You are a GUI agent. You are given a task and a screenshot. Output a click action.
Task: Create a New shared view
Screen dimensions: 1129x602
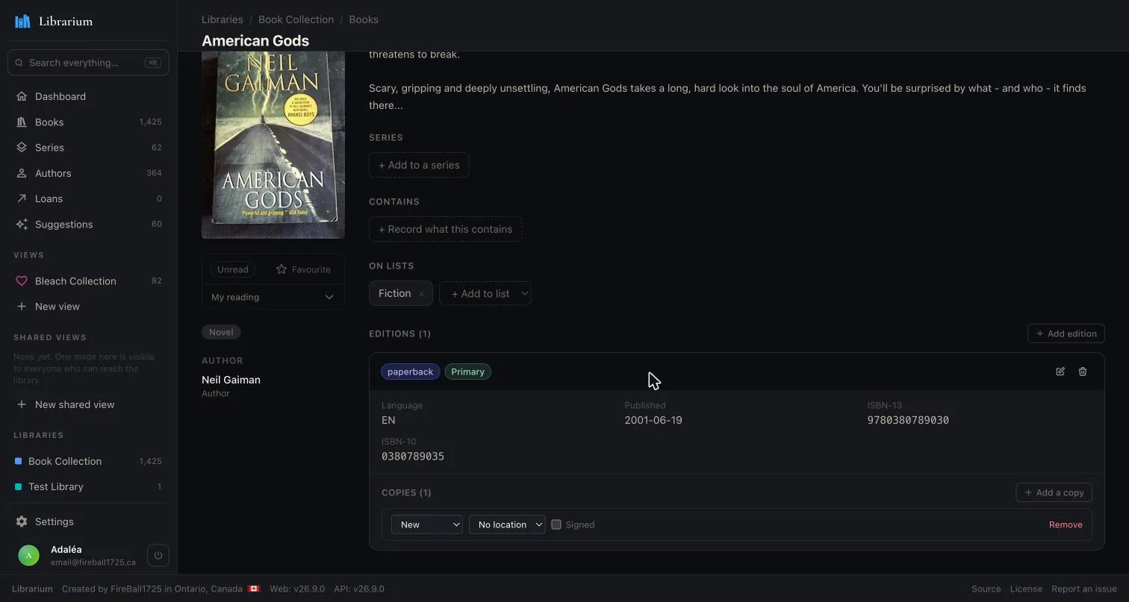pyautogui.click(x=88, y=404)
